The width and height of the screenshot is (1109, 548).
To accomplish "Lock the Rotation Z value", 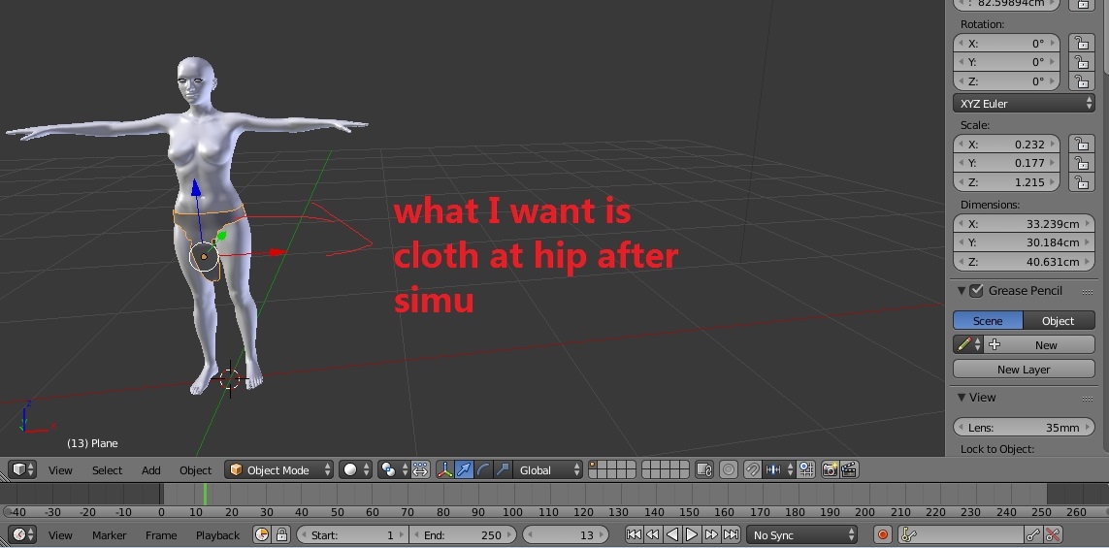I will pyautogui.click(x=1082, y=81).
